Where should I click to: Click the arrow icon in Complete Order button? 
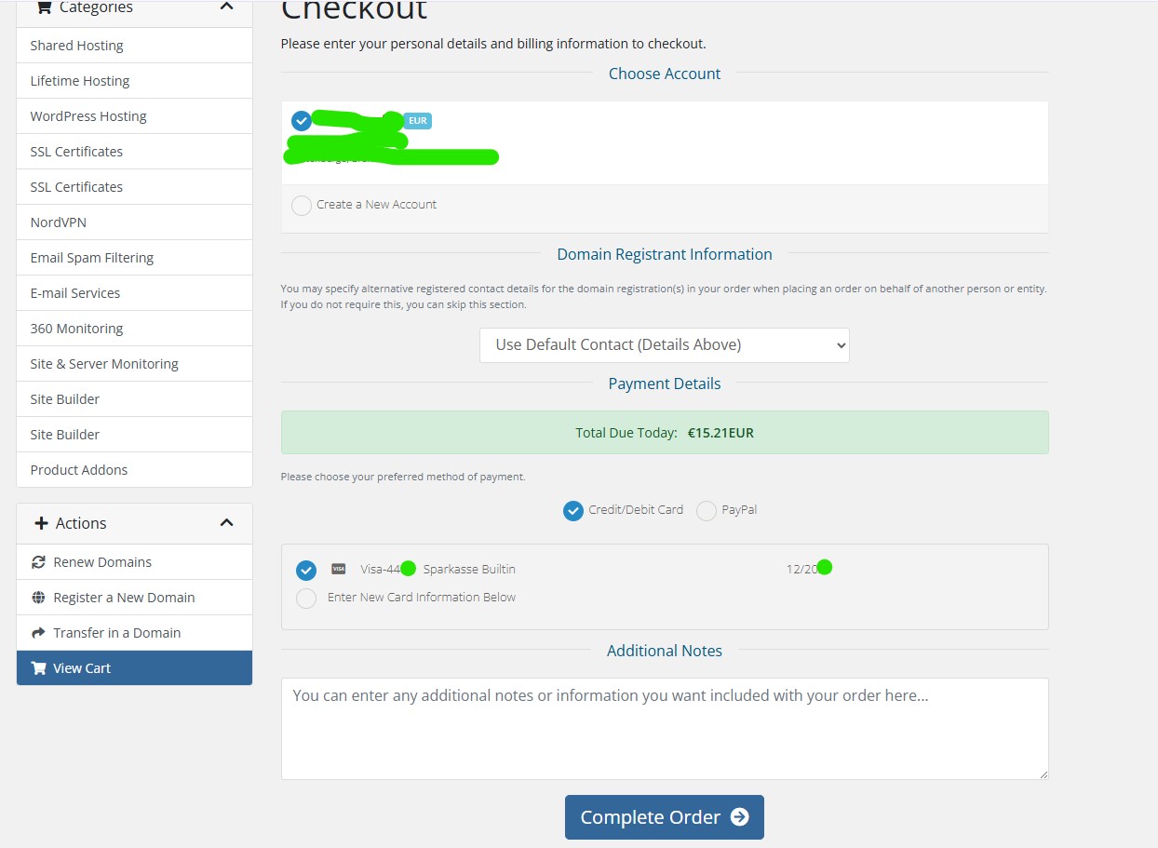pos(740,817)
